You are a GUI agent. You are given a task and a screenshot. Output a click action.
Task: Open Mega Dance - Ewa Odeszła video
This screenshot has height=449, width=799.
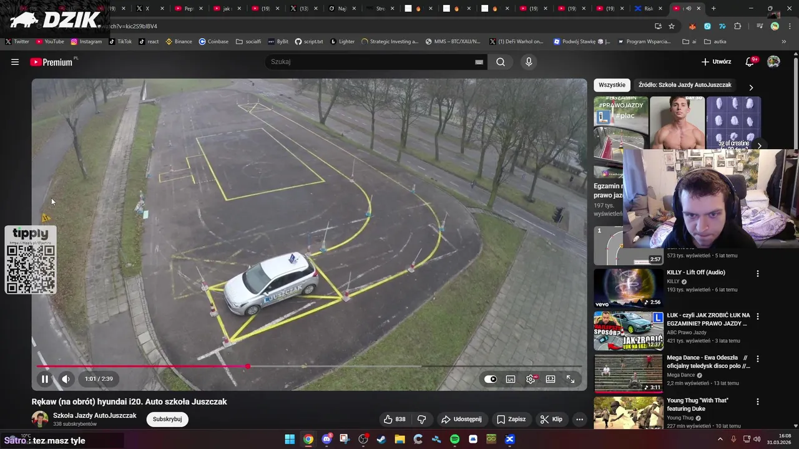pyautogui.click(x=708, y=362)
